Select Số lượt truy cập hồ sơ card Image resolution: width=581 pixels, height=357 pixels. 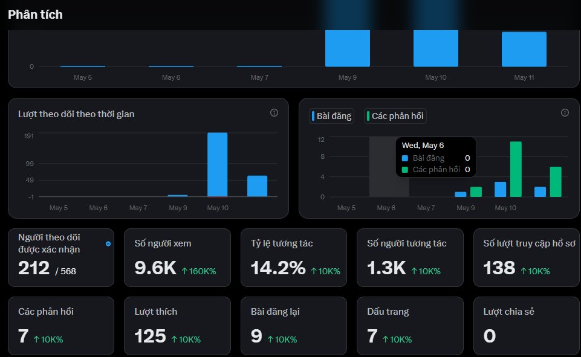pos(527,257)
